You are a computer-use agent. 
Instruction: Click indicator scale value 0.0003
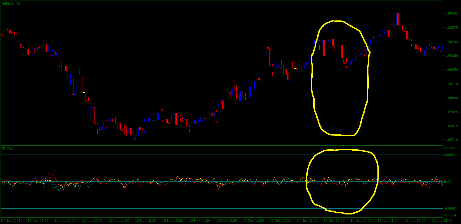click(x=450, y=155)
